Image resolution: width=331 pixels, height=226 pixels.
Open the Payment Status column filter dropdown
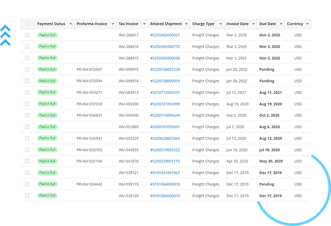(70, 24)
